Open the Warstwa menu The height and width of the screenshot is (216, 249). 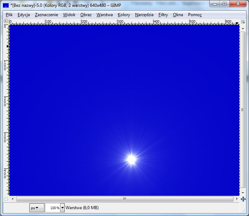pyautogui.click(x=105, y=15)
